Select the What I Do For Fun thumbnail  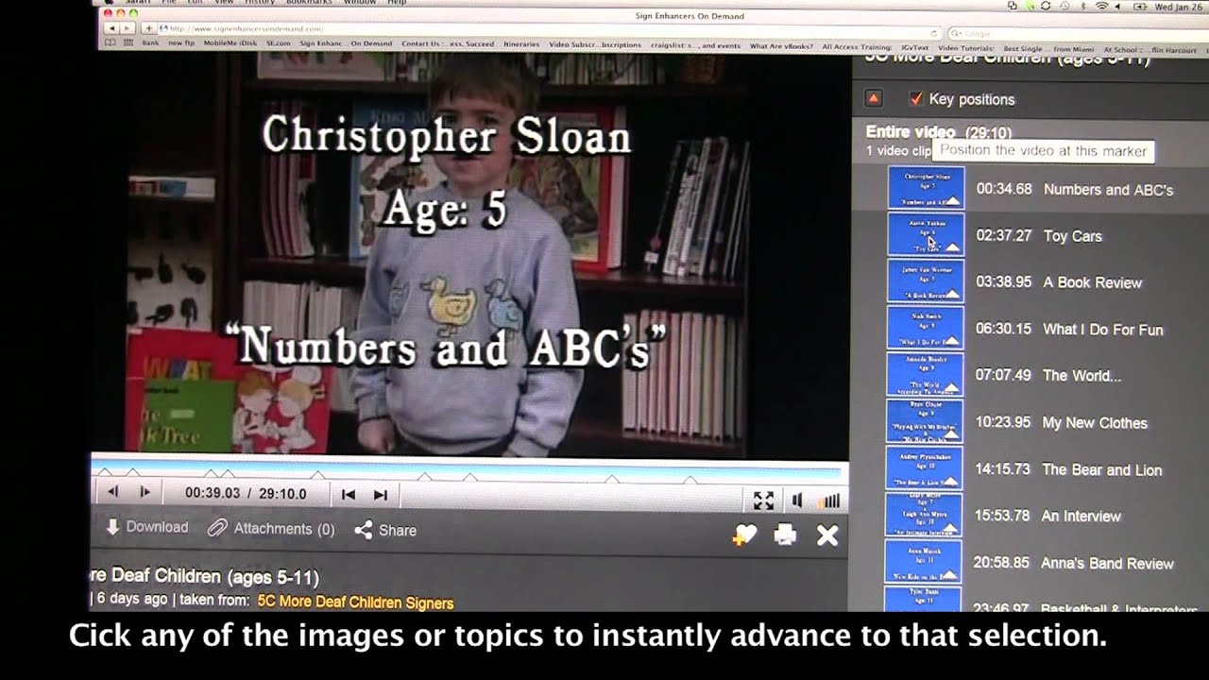(x=926, y=328)
